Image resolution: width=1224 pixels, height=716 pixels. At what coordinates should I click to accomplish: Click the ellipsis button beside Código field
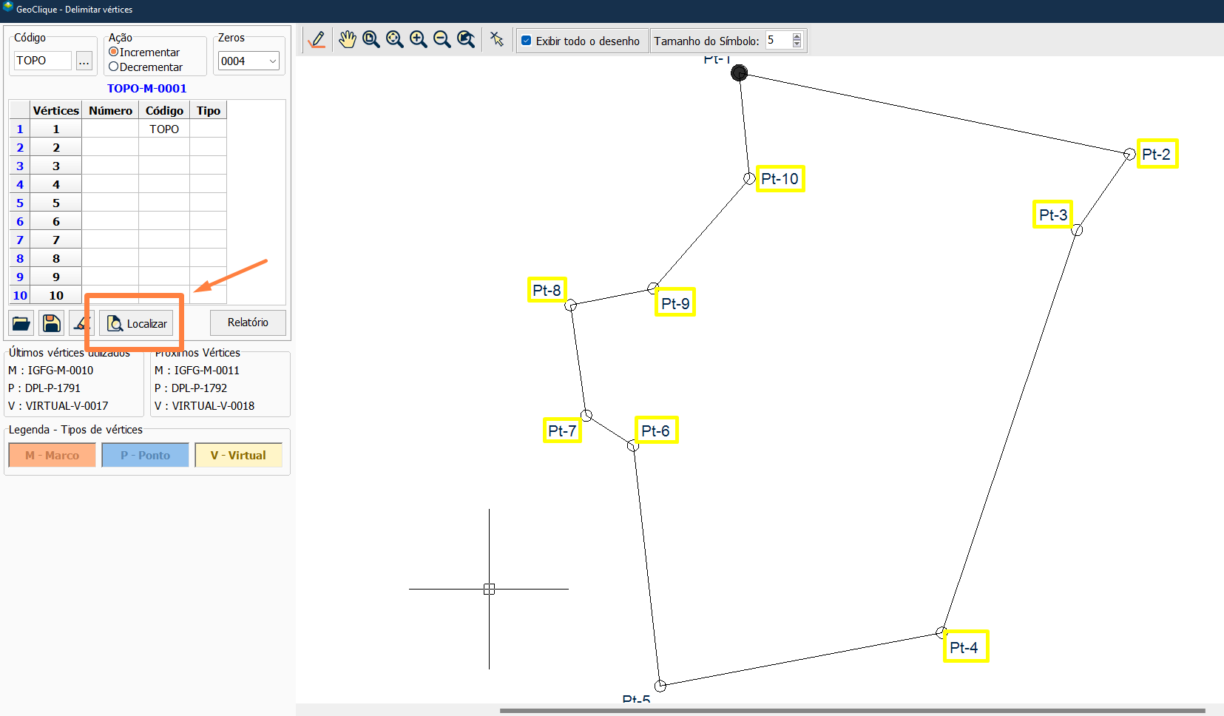(84, 61)
